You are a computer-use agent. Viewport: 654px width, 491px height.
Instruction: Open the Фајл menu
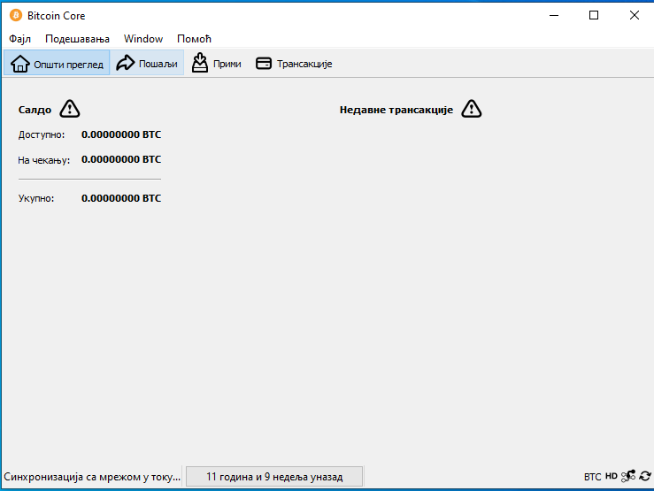[19, 39]
